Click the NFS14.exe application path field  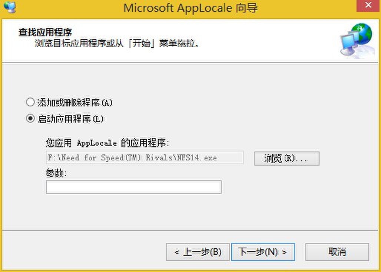pos(145,158)
